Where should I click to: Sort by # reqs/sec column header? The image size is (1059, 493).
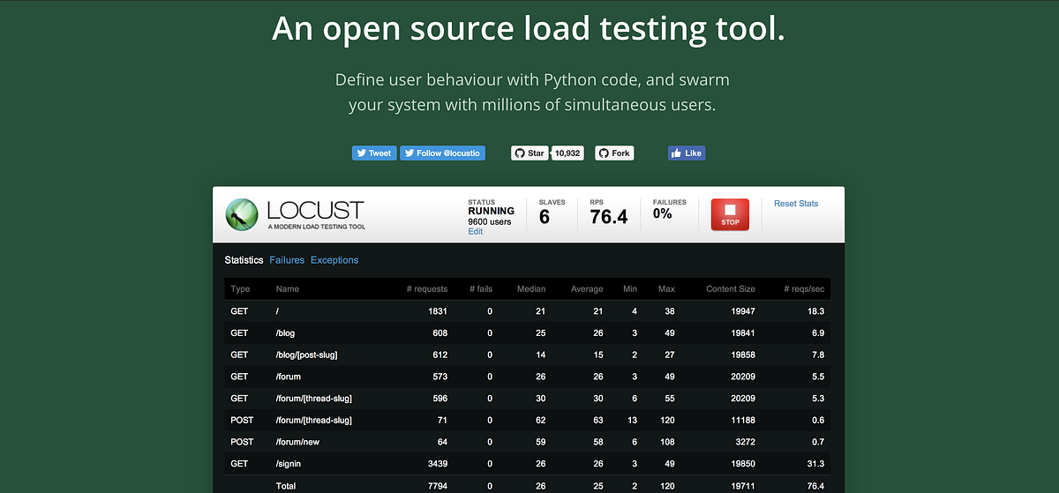[x=804, y=289]
